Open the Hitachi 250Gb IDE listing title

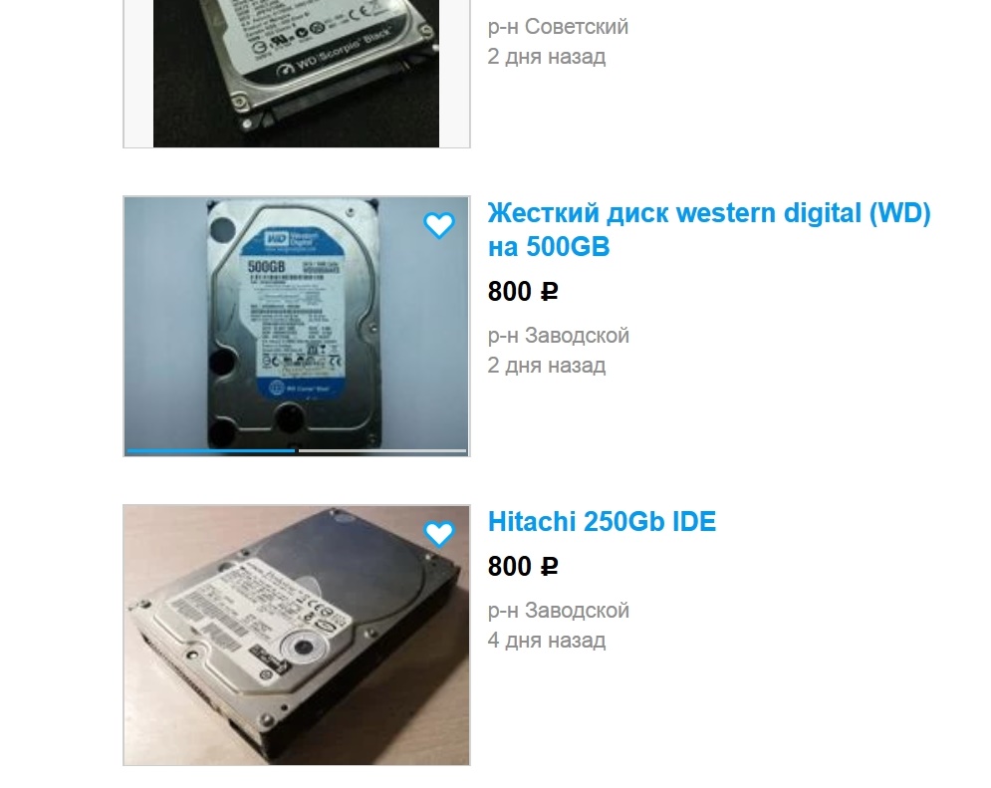[x=602, y=522]
